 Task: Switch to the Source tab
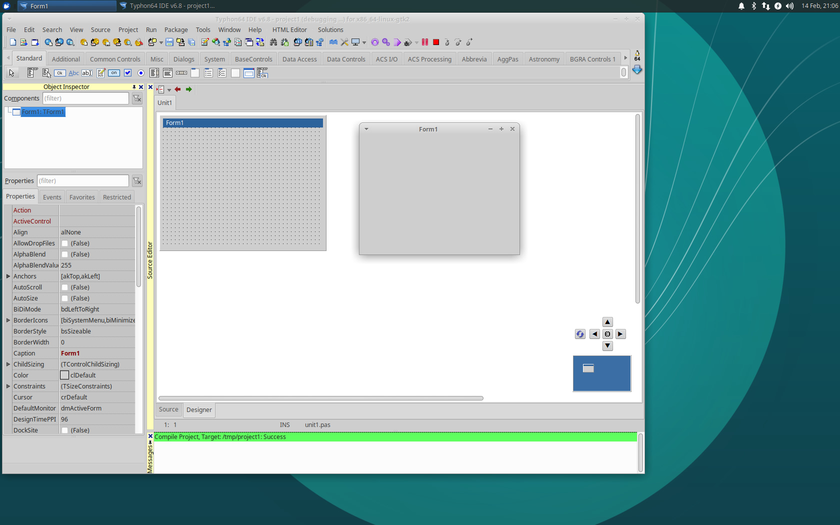[168, 409]
